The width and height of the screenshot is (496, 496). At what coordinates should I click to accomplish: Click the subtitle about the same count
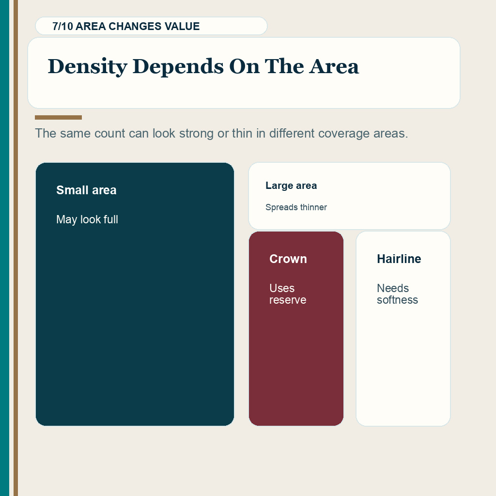tap(221, 133)
